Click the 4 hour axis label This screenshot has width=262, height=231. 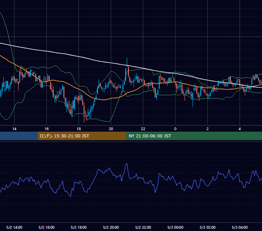coord(240,129)
